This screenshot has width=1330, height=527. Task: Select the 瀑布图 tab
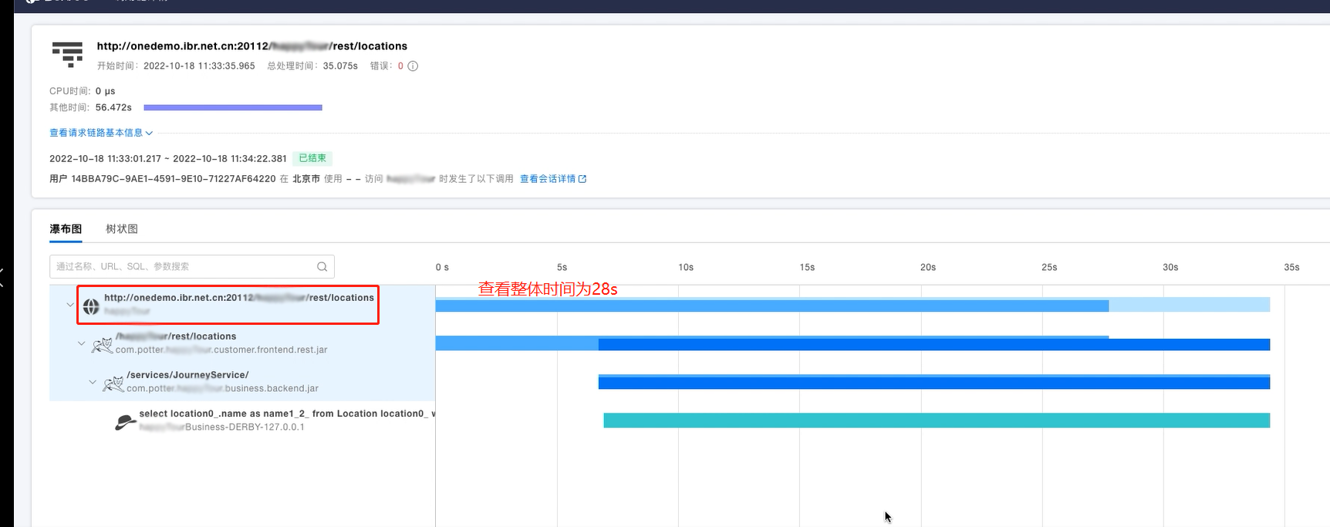[x=66, y=229]
